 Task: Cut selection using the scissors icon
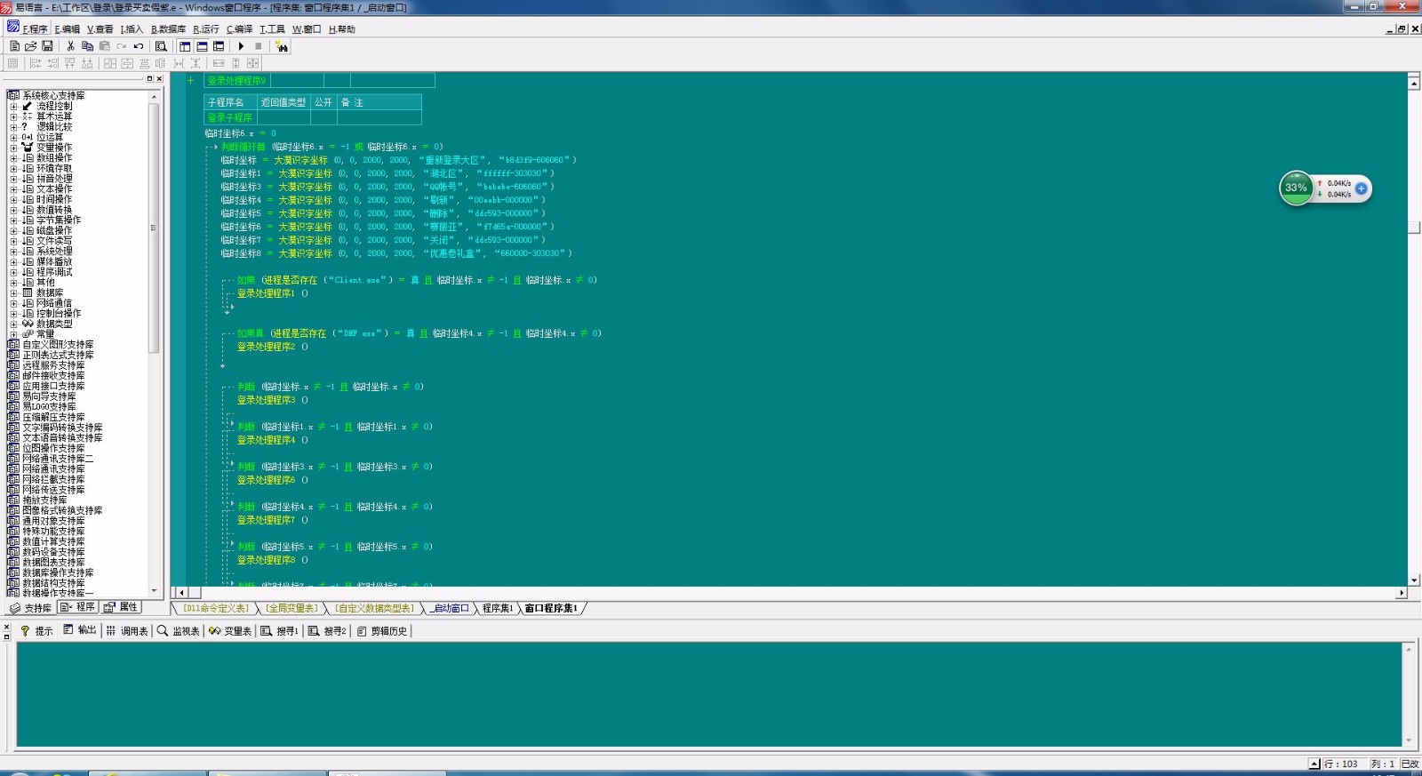tap(70, 46)
